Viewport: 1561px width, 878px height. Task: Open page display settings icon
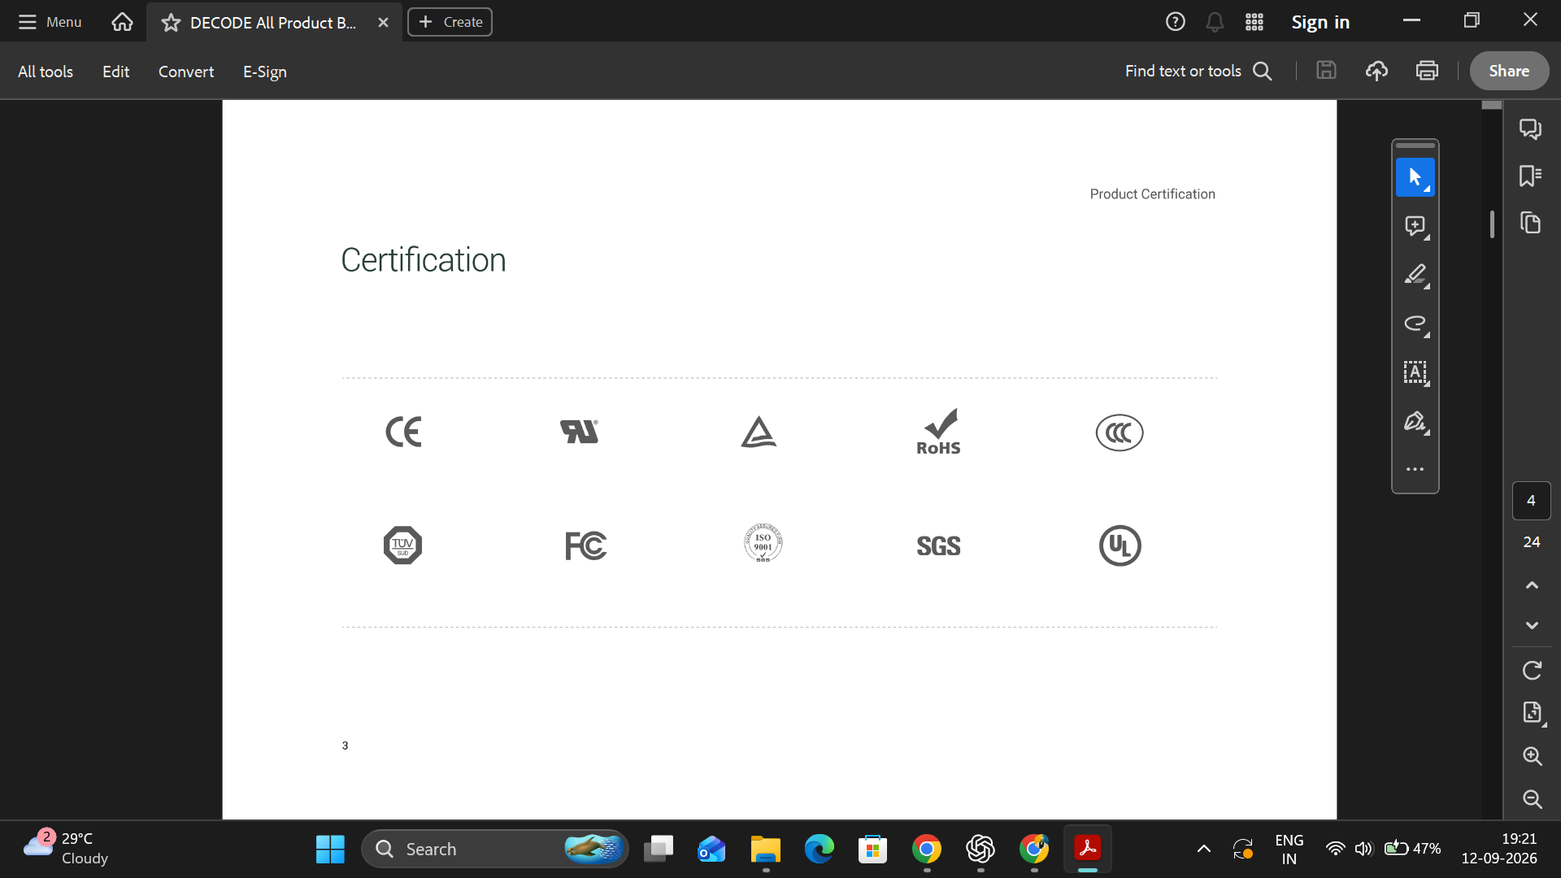1533,713
